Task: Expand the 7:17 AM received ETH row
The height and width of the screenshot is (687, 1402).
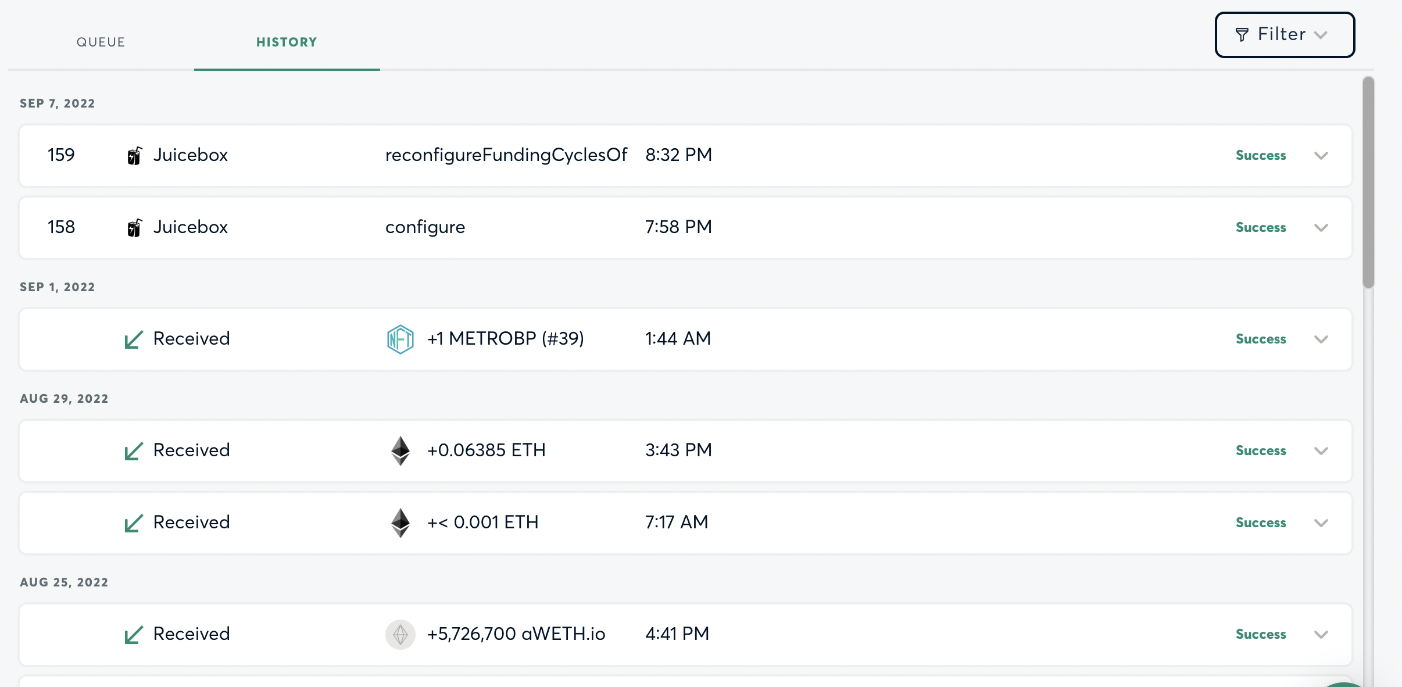Action: coord(1321,523)
